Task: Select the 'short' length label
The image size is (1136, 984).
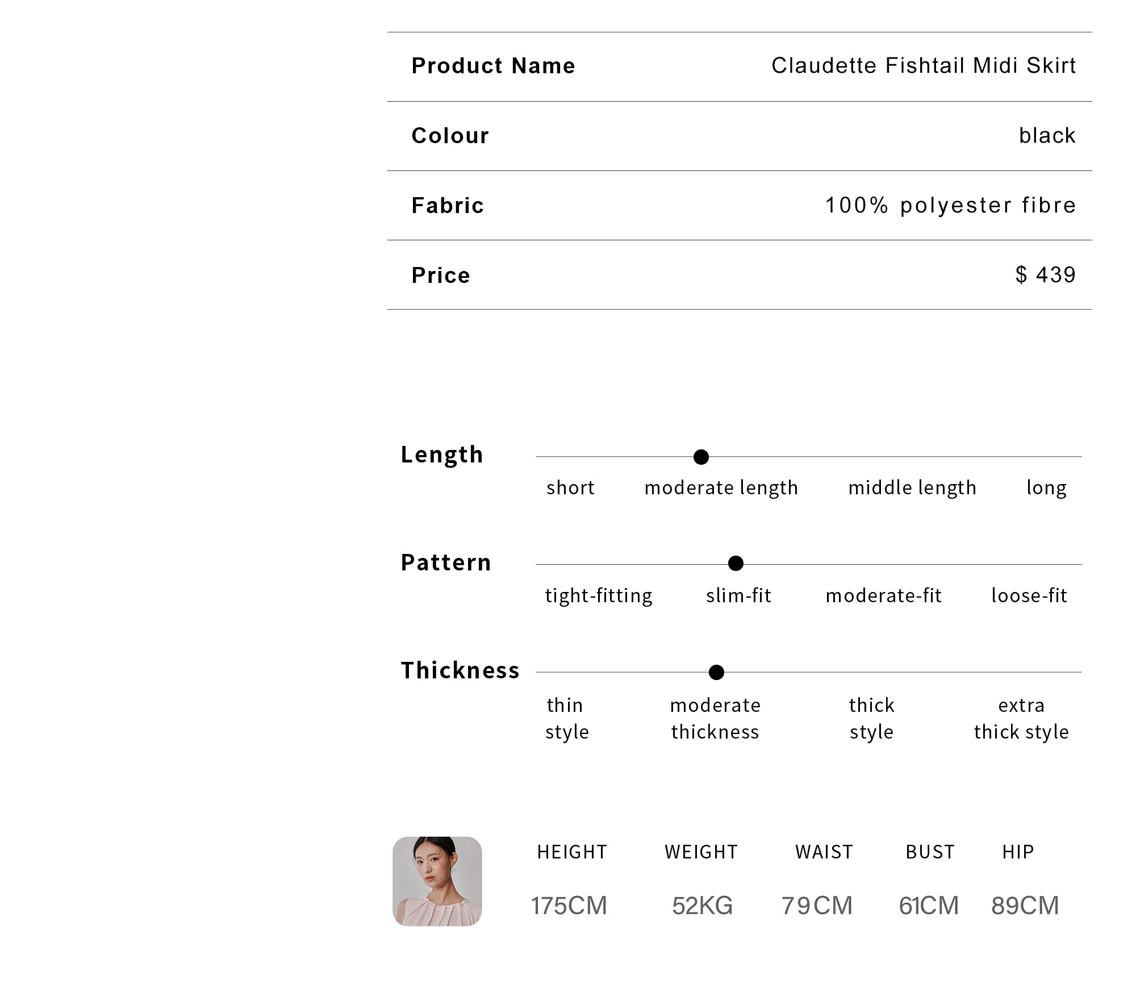Action: point(570,487)
